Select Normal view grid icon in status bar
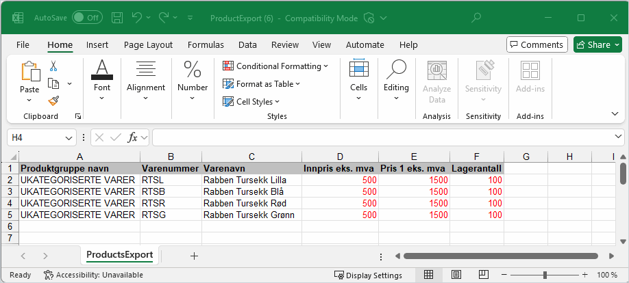The width and height of the screenshot is (629, 283). pos(428,275)
